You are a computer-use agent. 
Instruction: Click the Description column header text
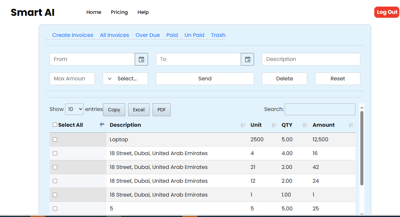[x=125, y=125]
